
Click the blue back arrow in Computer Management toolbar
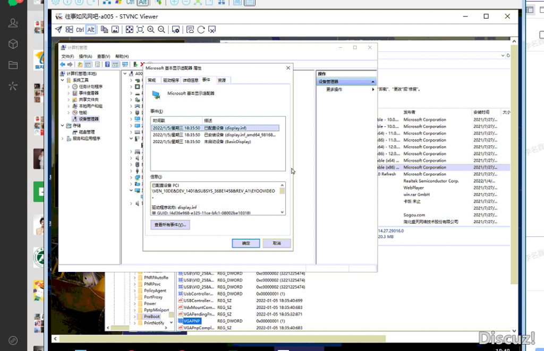tap(63, 64)
